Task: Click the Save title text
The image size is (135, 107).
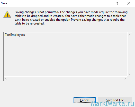Action: 4,3
